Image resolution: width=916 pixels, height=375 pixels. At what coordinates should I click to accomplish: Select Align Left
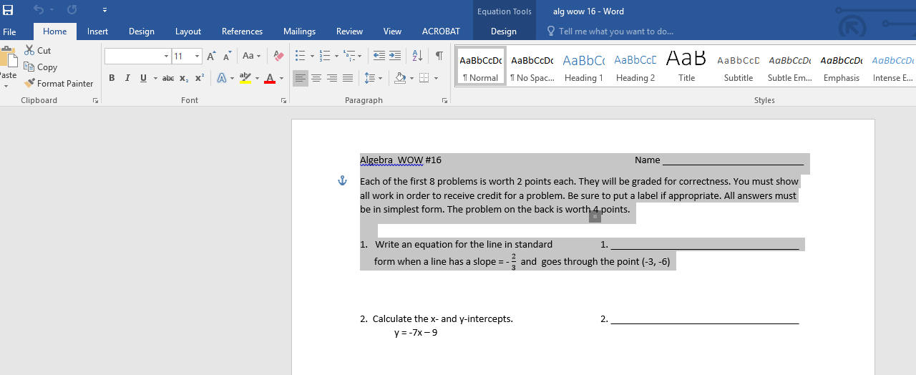pyautogui.click(x=301, y=78)
